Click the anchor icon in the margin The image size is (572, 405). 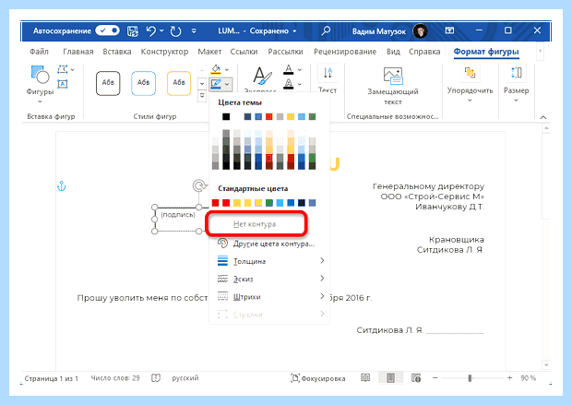click(61, 186)
